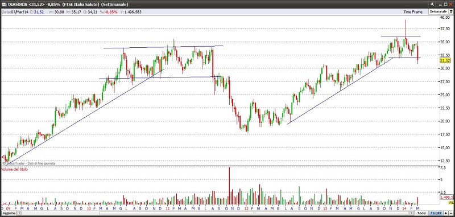Click the '13' year marker on time axis
Screen dimensions: 455x217
(325, 208)
